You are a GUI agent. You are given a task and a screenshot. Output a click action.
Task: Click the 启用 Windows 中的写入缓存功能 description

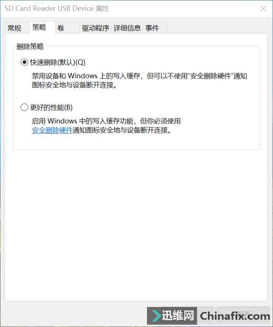106,126
